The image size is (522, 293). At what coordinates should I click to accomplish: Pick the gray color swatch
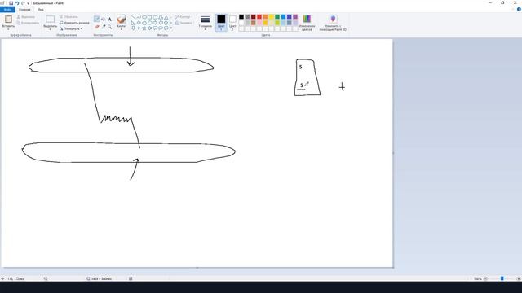point(247,17)
